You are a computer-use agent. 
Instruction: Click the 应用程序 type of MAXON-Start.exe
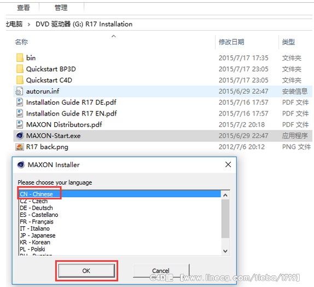(295, 136)
